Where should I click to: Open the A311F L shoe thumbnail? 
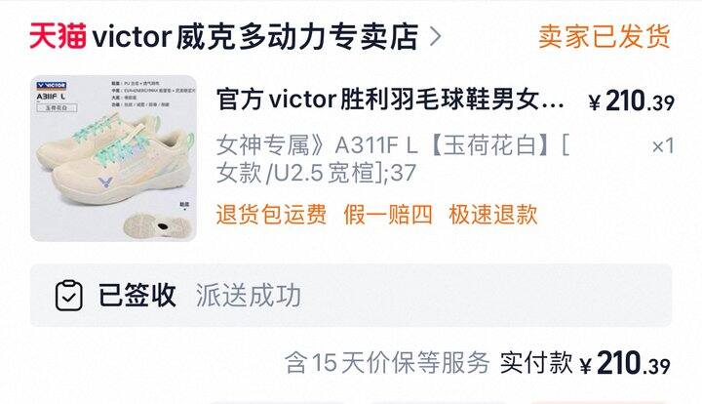(113, 158)
